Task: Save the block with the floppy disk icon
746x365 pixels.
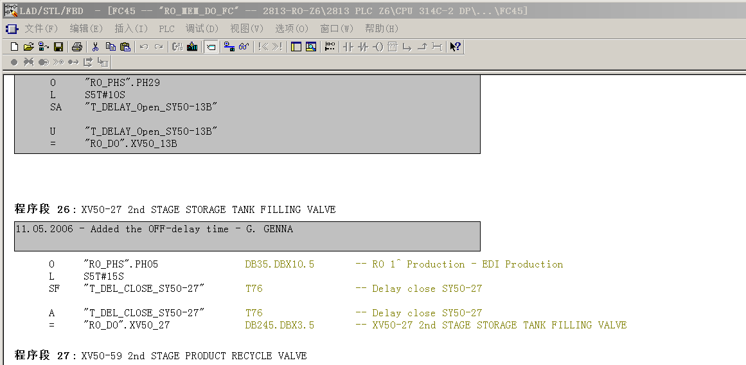Action: [x=58, y=47]
